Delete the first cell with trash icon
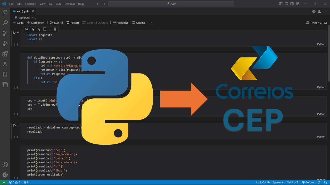 tap(55, 29)
